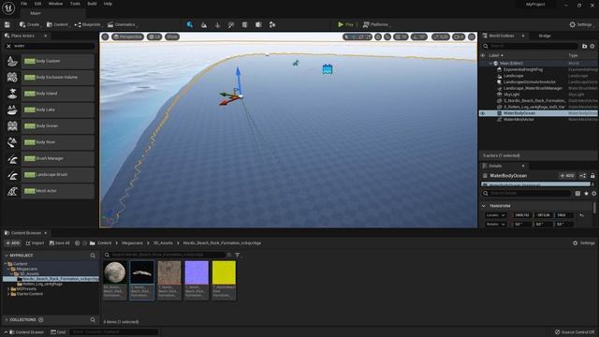Expand the COLLECTIONS section

point(7,320)
